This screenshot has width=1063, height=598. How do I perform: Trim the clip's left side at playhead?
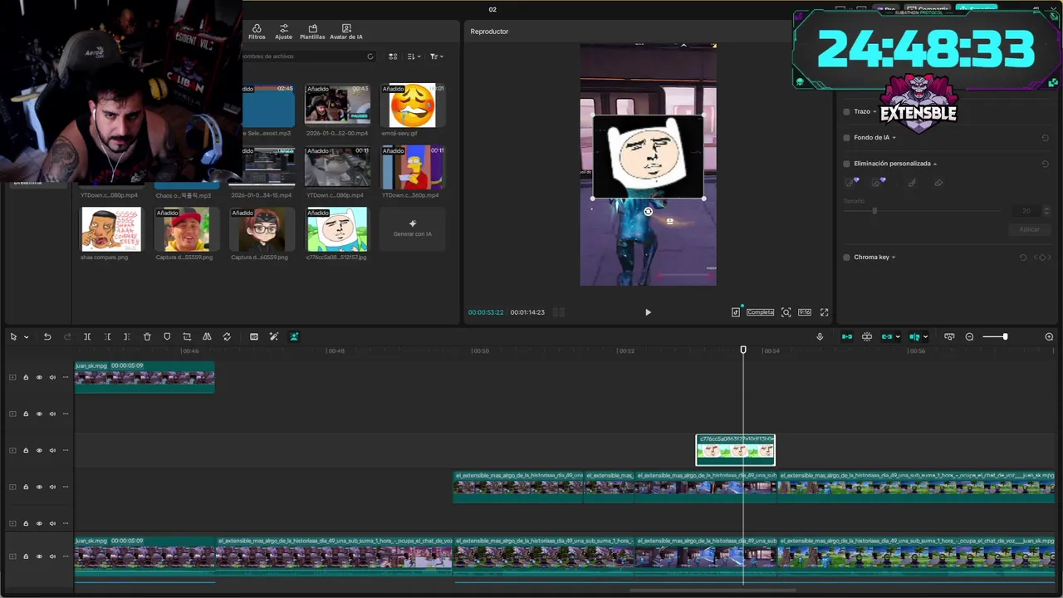click(x=107, y=336)
